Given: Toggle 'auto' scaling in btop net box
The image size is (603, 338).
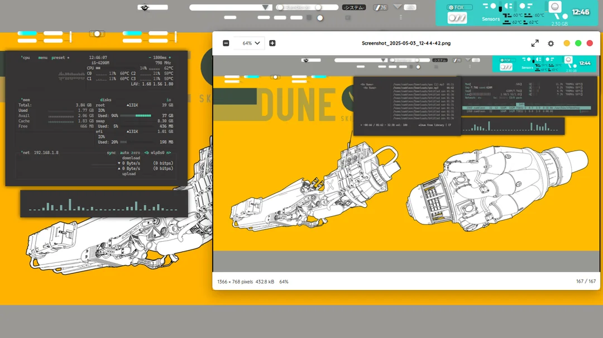Looking at the screenshot, I should point(124,153).
